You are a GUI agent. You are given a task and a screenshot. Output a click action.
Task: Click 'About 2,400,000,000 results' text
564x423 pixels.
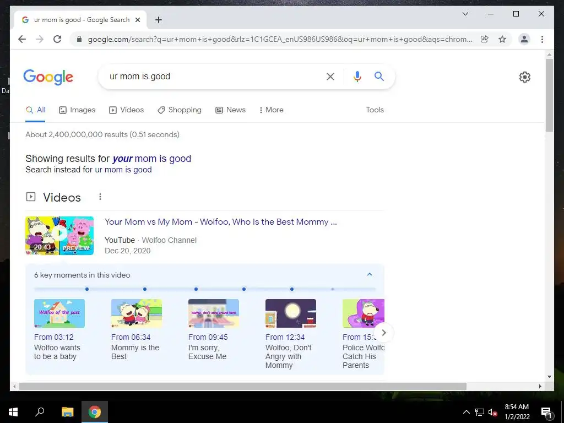click(102, 134)
